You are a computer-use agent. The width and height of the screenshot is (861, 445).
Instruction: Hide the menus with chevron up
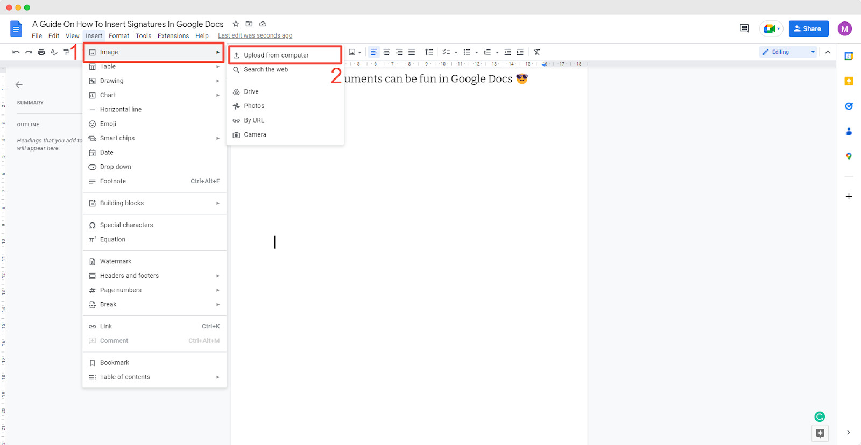(x=828, y=52)
